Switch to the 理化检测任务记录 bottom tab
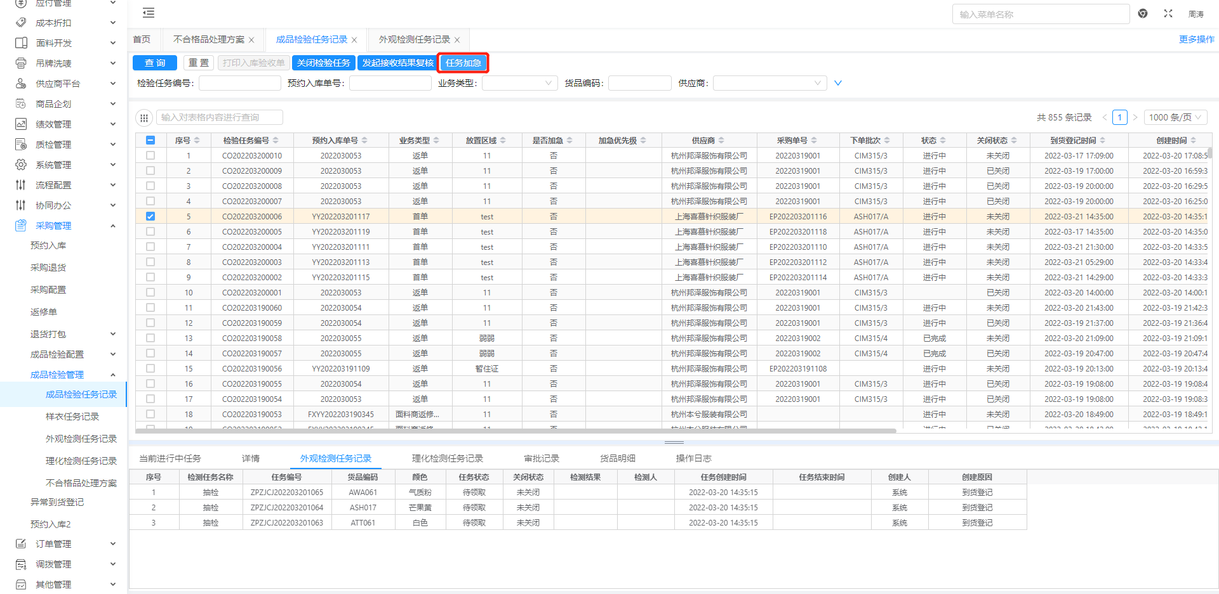Screen dimensions: 1219x594 447,458
